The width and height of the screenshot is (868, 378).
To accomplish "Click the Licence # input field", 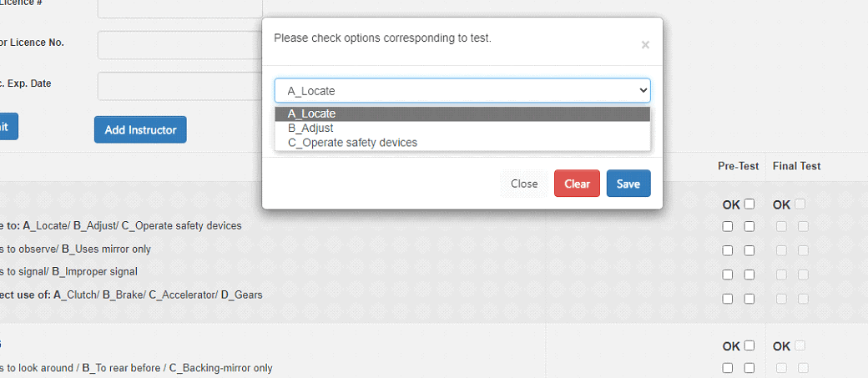I will (x=180, y=8).
